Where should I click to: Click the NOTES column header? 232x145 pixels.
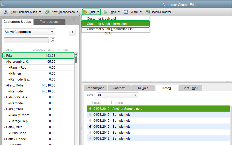tap(118, 103)
